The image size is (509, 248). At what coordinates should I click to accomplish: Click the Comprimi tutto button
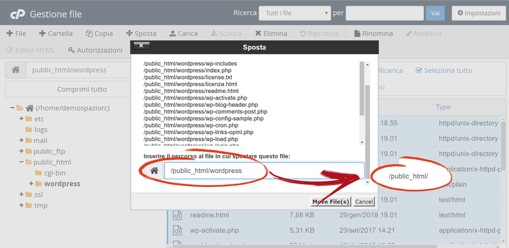(82, 90)
